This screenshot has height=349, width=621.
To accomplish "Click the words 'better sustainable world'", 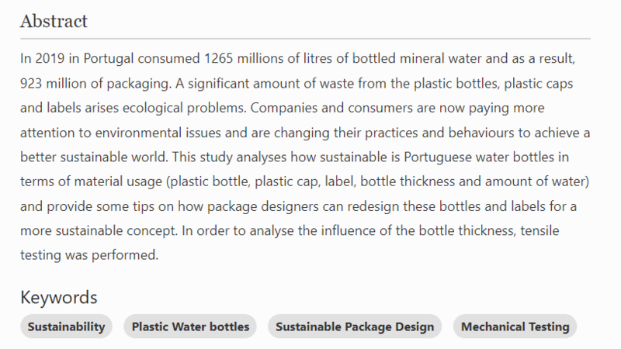I will coord(93,157).
